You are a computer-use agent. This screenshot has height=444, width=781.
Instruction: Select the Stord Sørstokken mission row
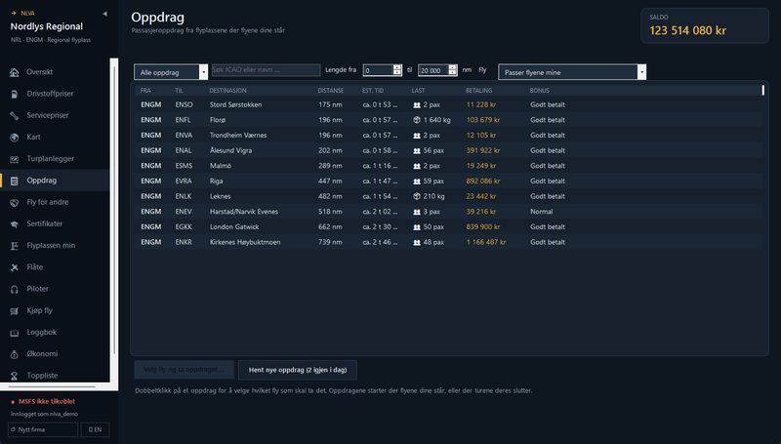coord(448,104)
